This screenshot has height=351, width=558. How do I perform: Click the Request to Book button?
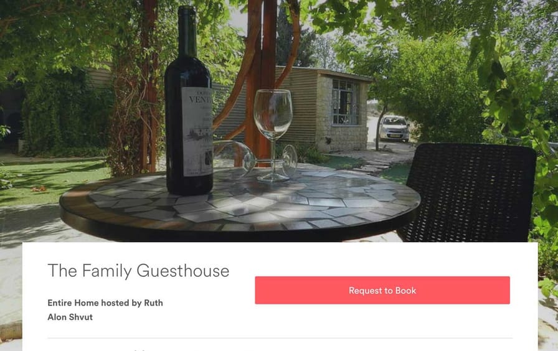(382, 290)
